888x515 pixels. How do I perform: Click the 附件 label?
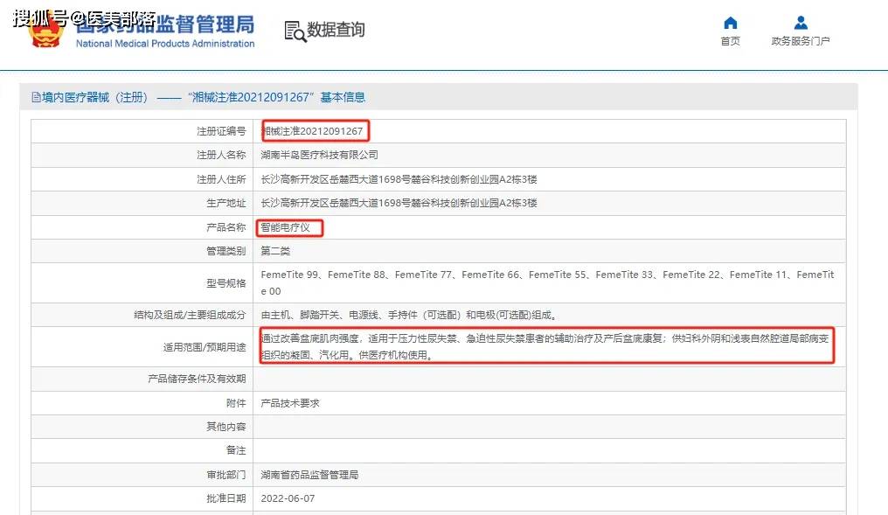point(236,403)
